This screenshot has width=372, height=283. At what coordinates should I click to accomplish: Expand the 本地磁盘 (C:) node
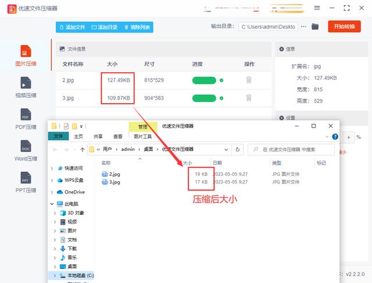pos(55,275)
